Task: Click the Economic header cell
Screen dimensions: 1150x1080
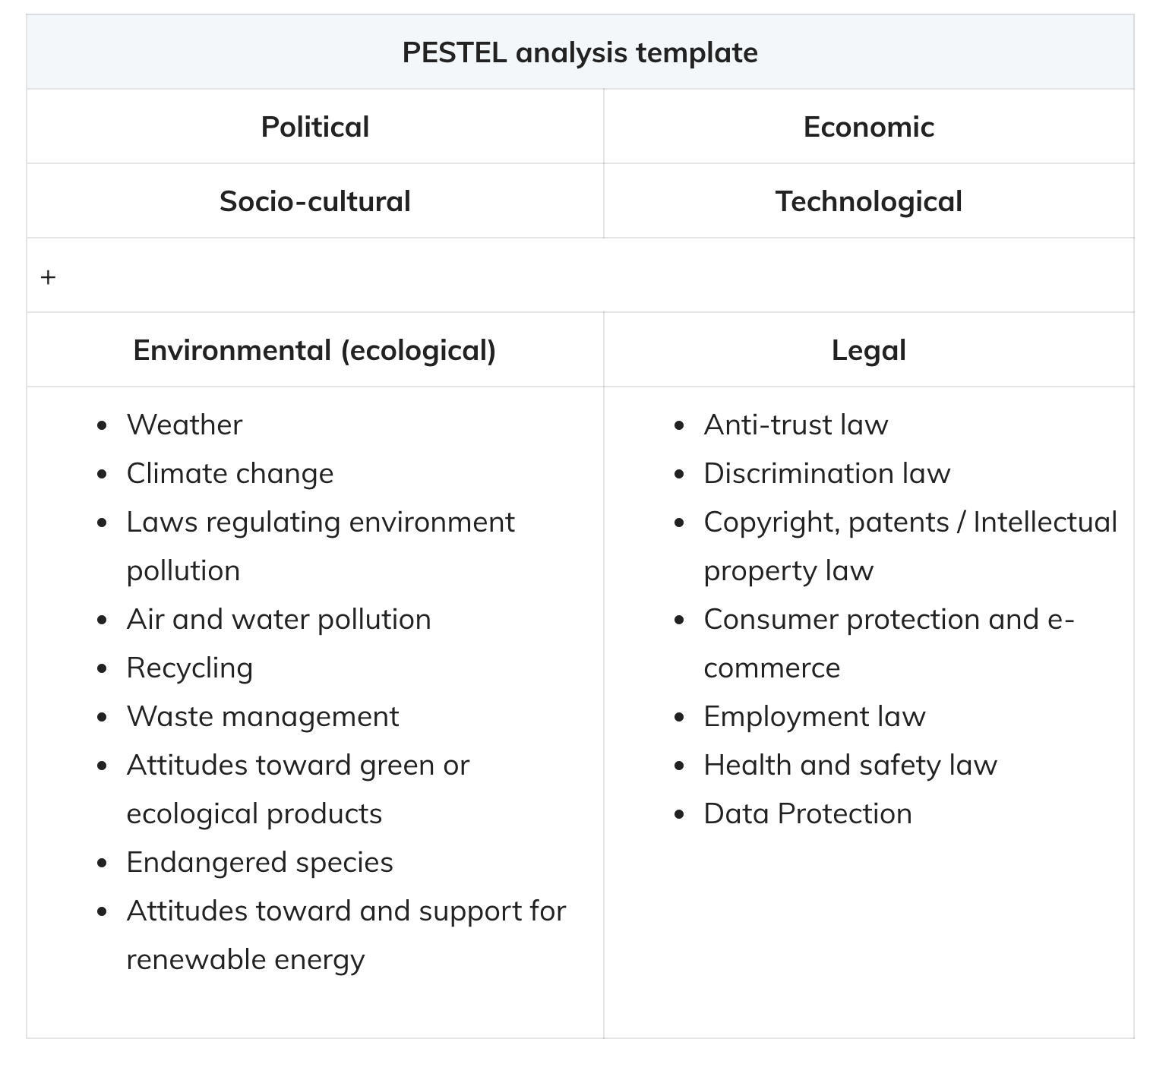Action: point(868,127)
